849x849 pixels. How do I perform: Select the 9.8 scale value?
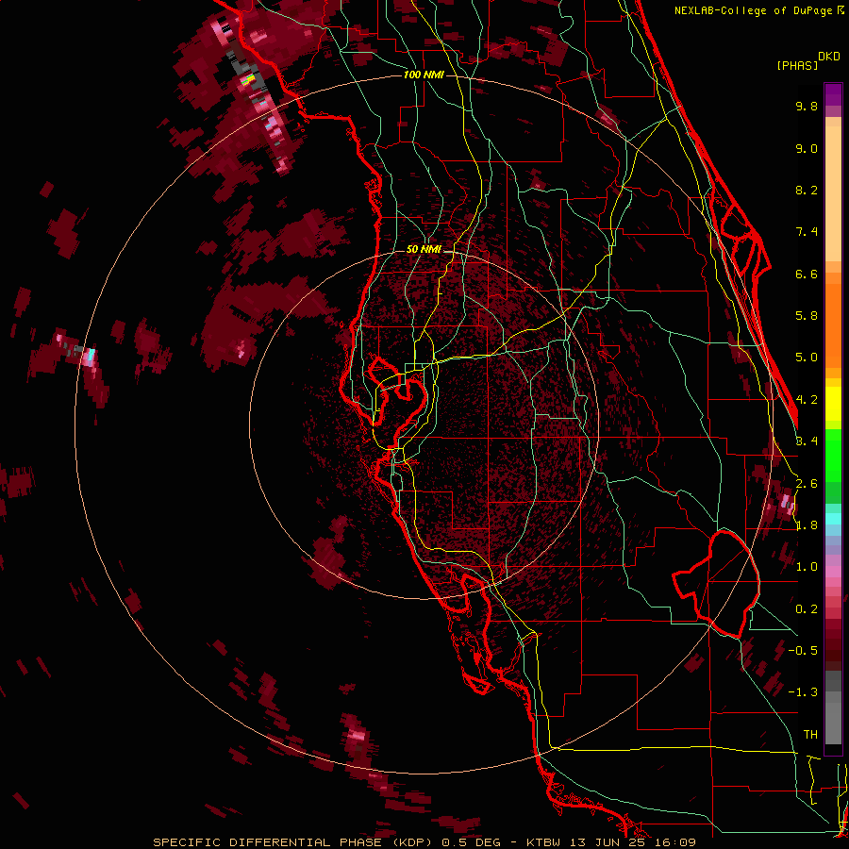coord(807,106)
